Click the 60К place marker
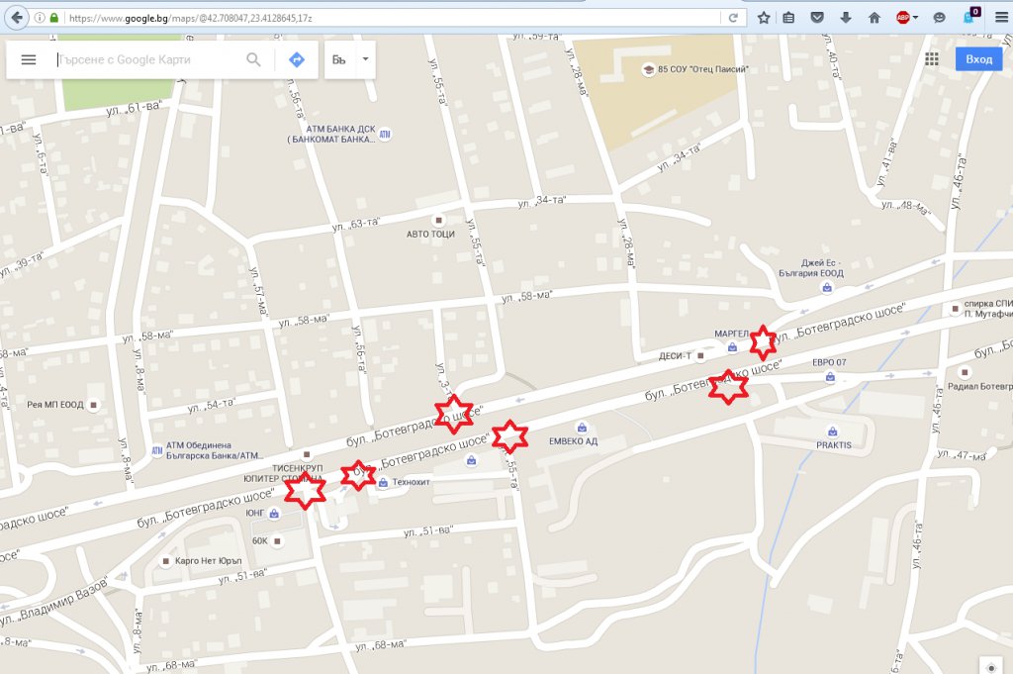1013x674 pixels. pyautogui.click(x=277, y=540)
